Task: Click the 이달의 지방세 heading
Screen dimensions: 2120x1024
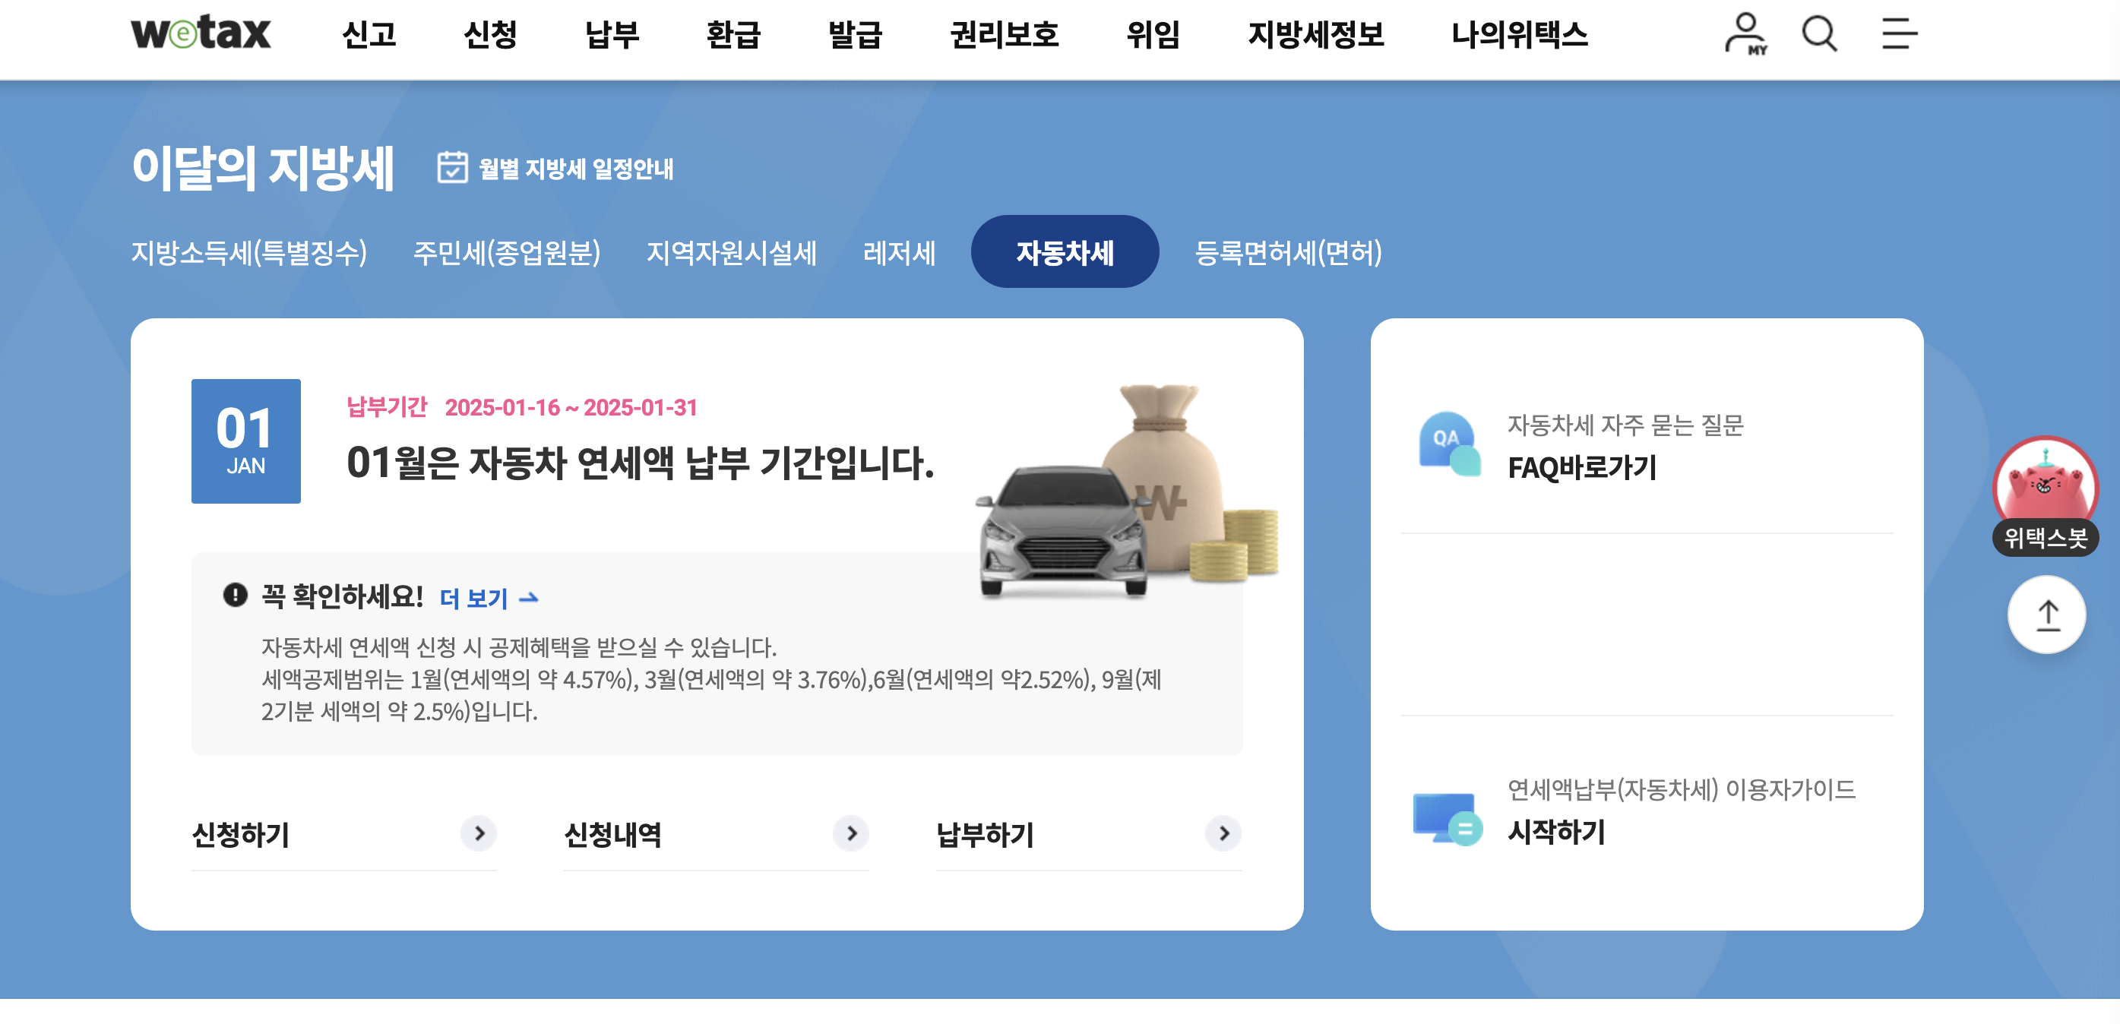Action: [x=264, y=168]
